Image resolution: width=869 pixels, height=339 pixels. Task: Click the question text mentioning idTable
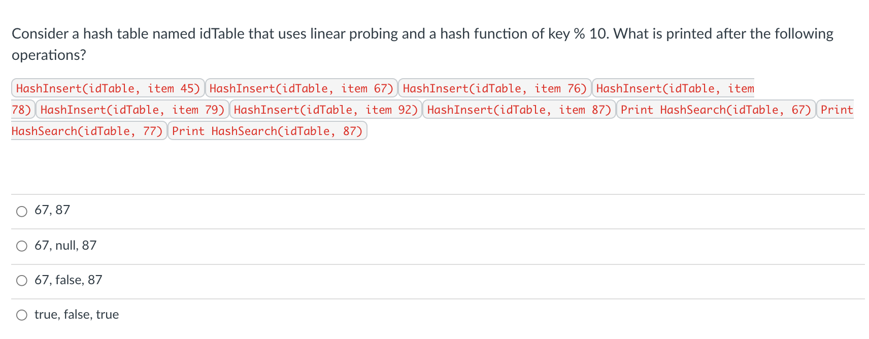pyautogui.click(x=422, y=33)
